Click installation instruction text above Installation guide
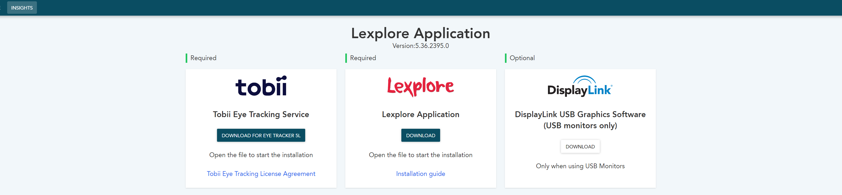Screen dimensions: 842x195 point(420,155)
